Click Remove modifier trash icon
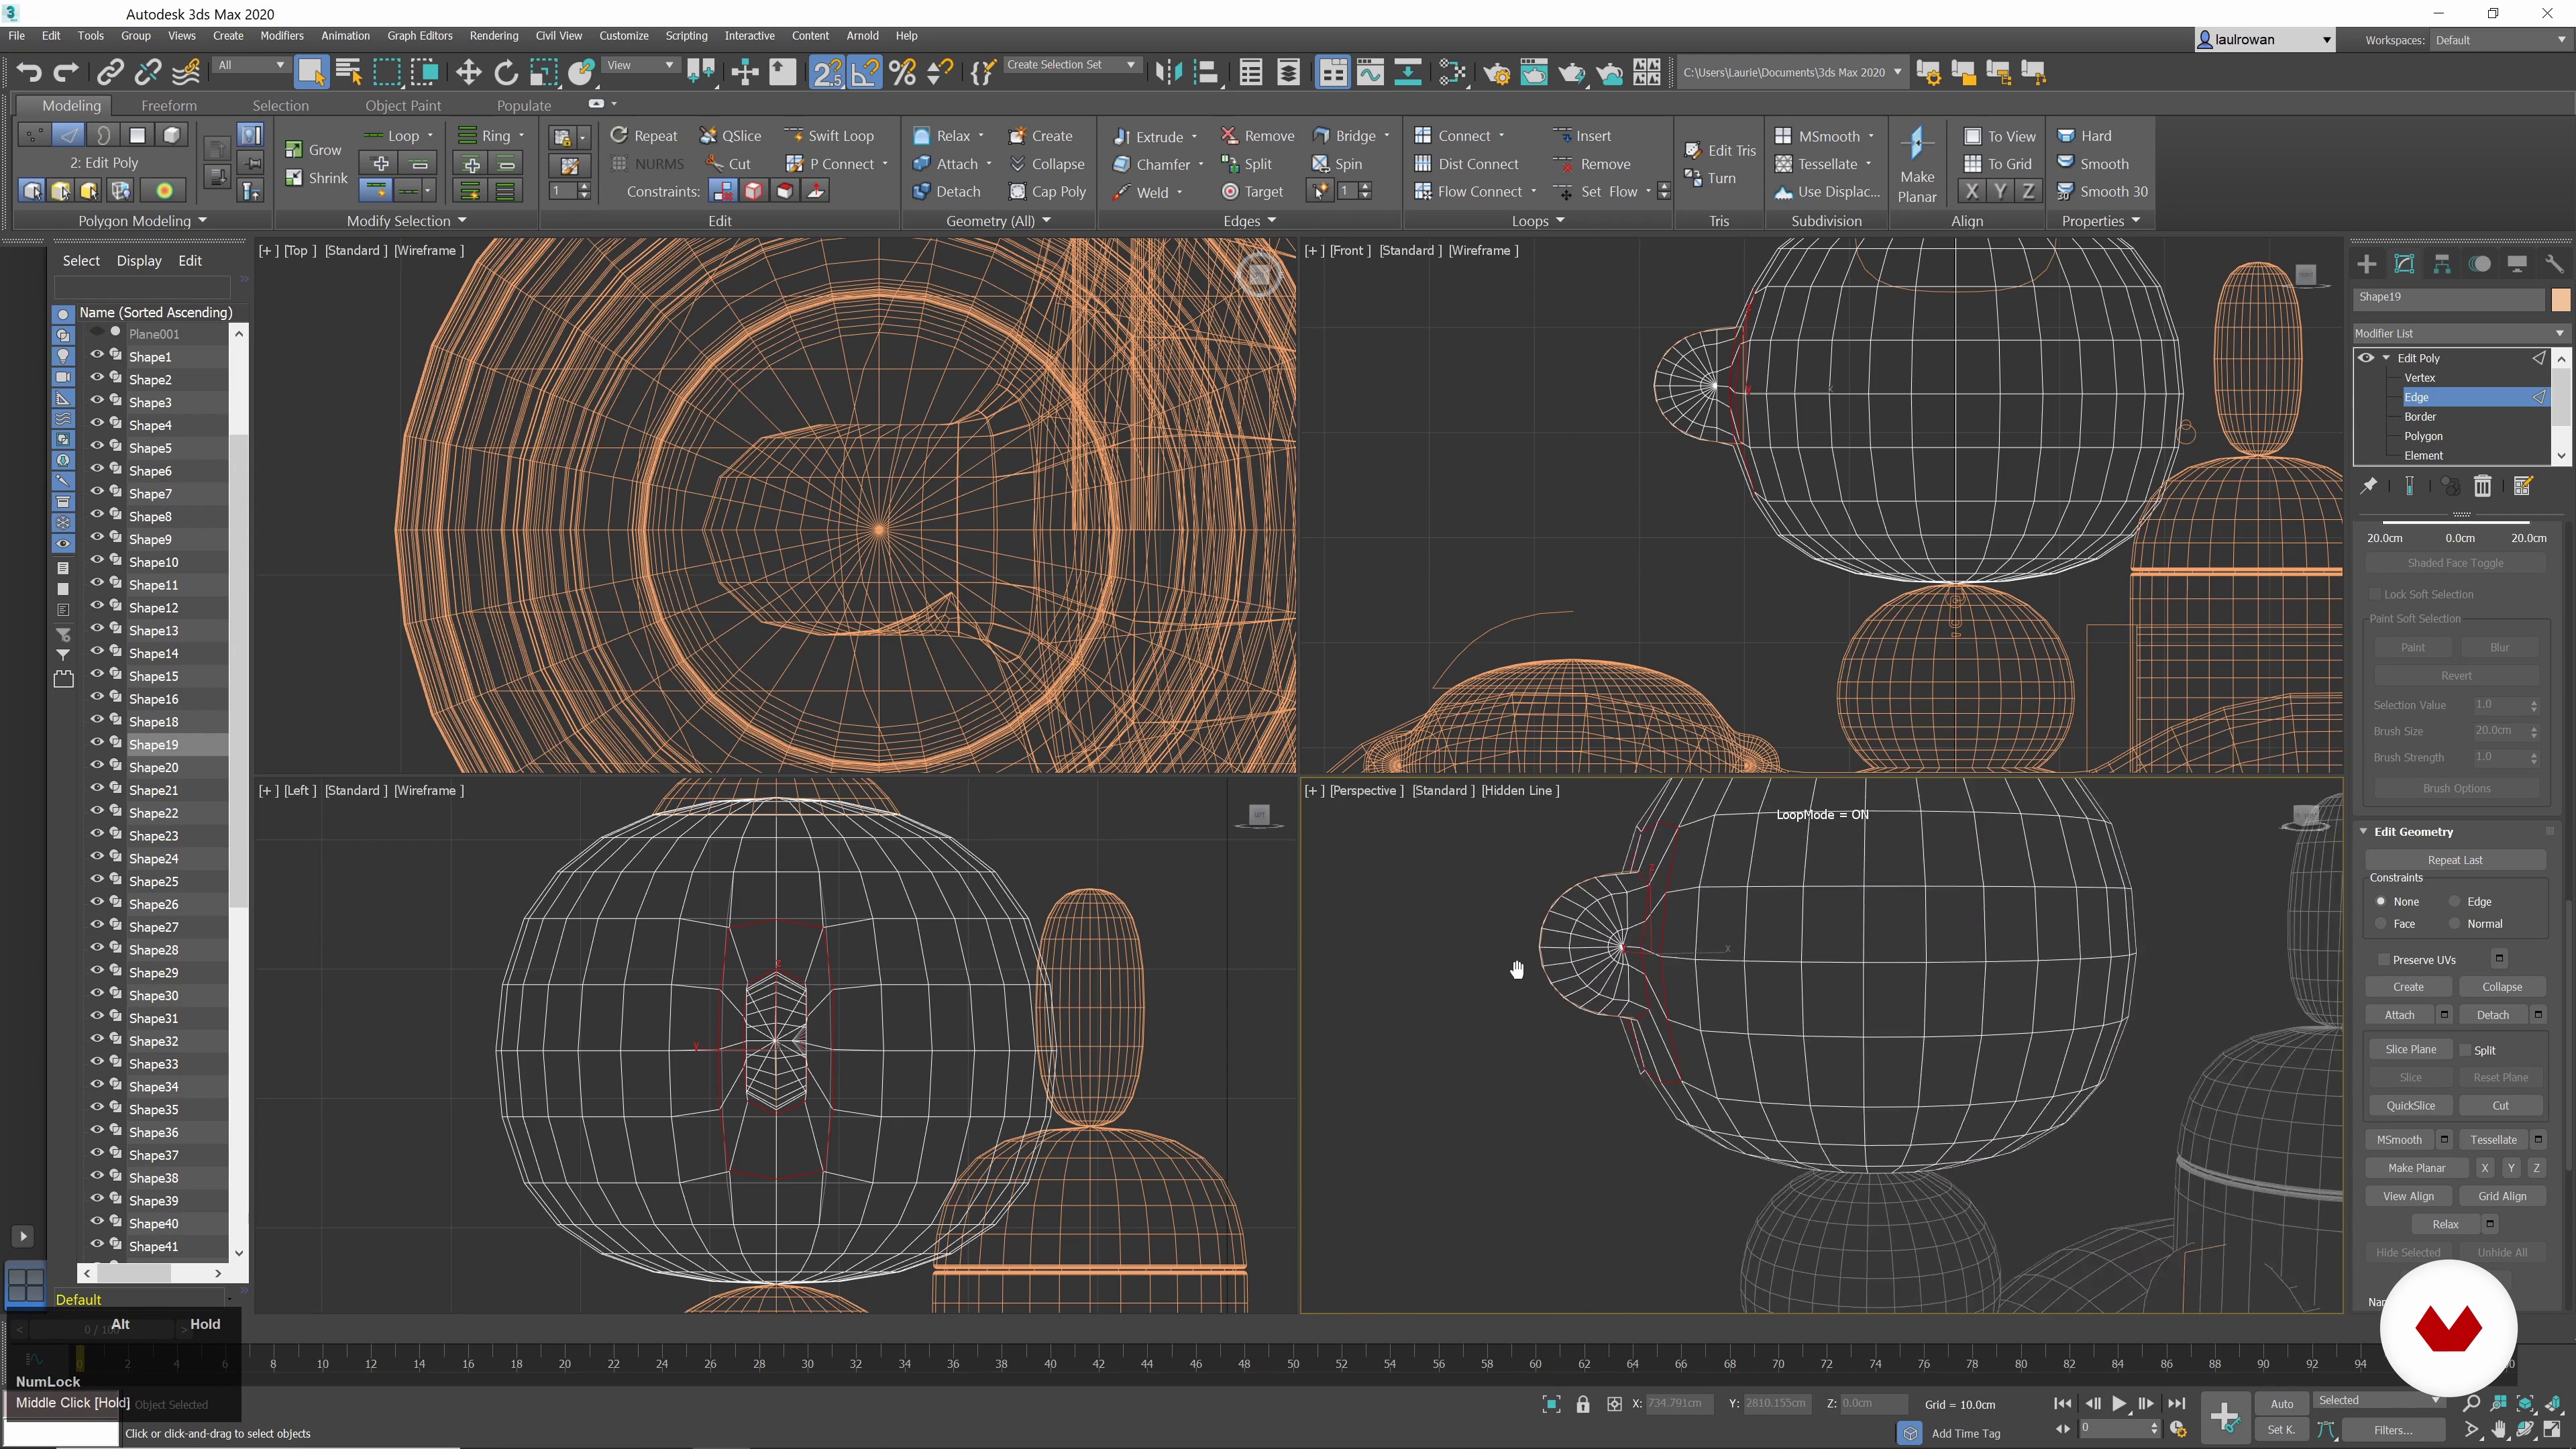This screenshot has width=2576, height=1449. [x=2482, y=486]
